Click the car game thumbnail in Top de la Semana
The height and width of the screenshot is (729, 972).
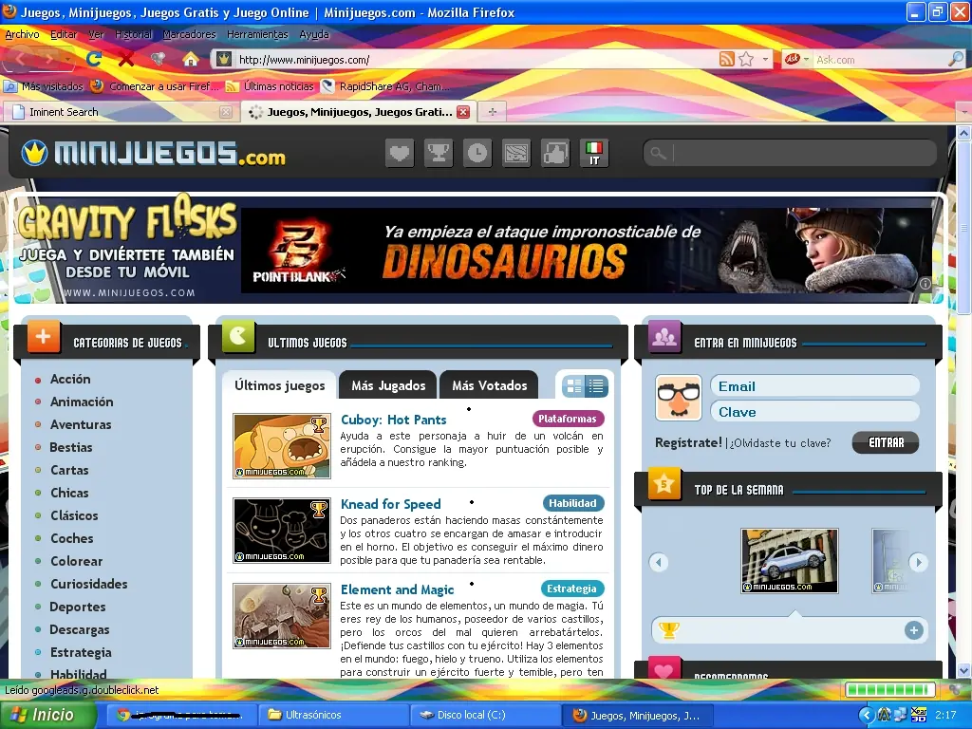tap(789, 560)
